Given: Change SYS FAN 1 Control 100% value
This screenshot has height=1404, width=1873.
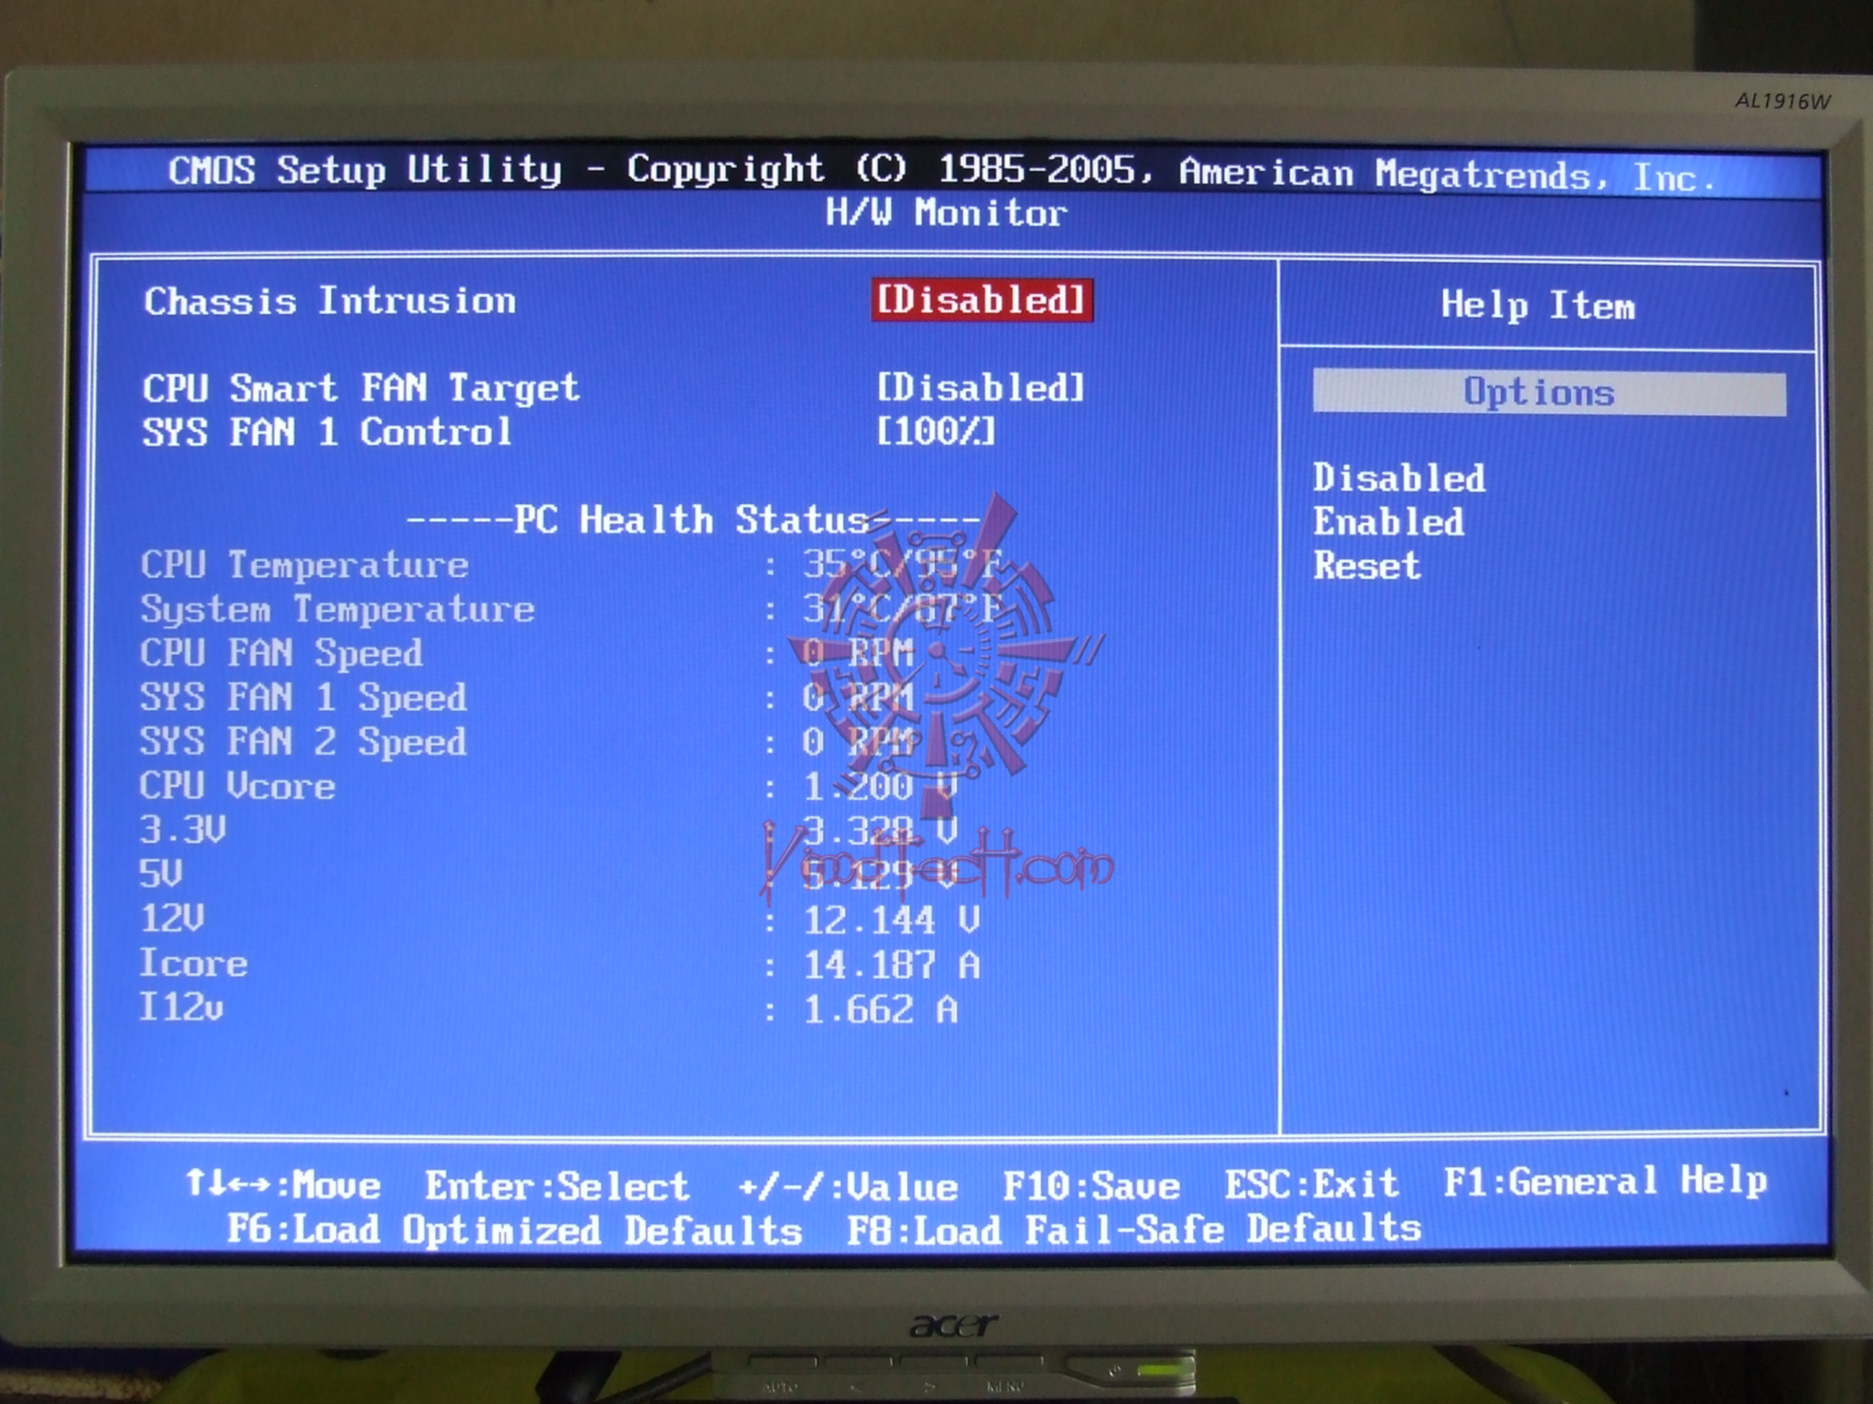Looking at the screenshot, I should pos(936,432).
